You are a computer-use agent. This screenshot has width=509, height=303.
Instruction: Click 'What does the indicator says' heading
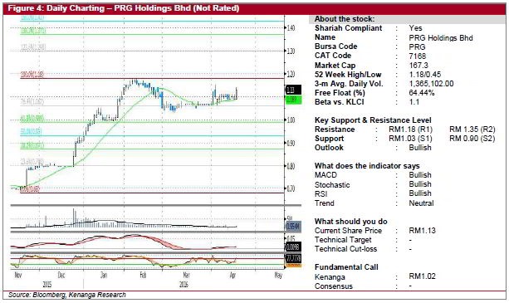tap(367, 166)
